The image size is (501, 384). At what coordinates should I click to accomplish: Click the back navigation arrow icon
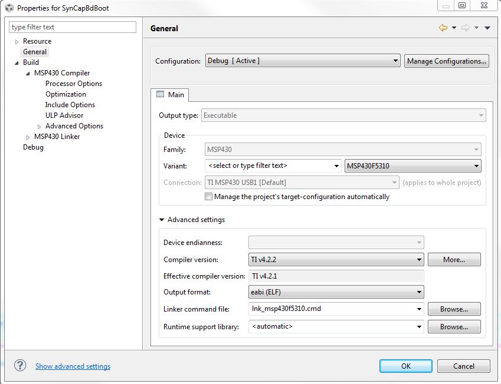point(443,28)
